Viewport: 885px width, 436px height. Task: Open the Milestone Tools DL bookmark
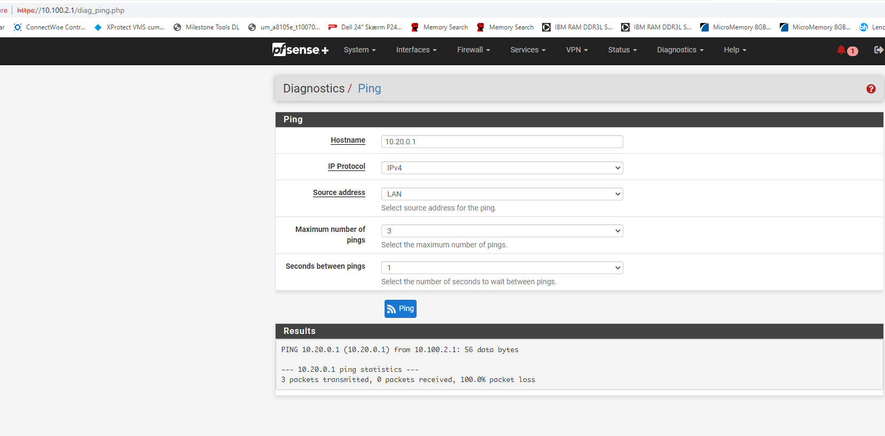207,27
